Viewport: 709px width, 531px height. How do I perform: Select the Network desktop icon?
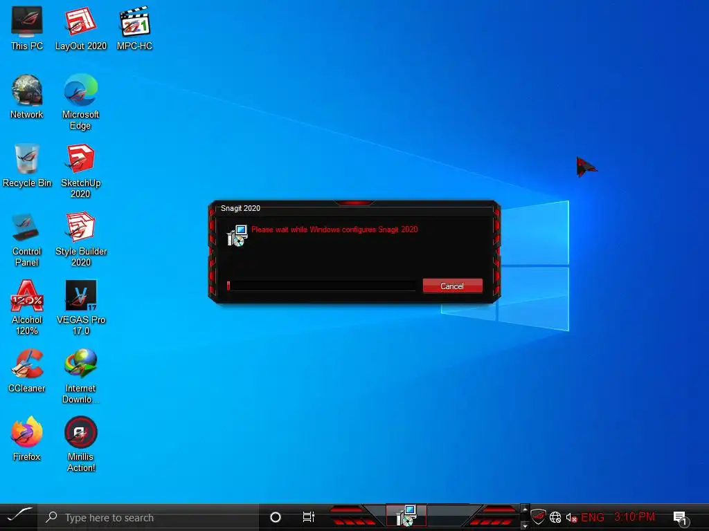coord(27,97)
